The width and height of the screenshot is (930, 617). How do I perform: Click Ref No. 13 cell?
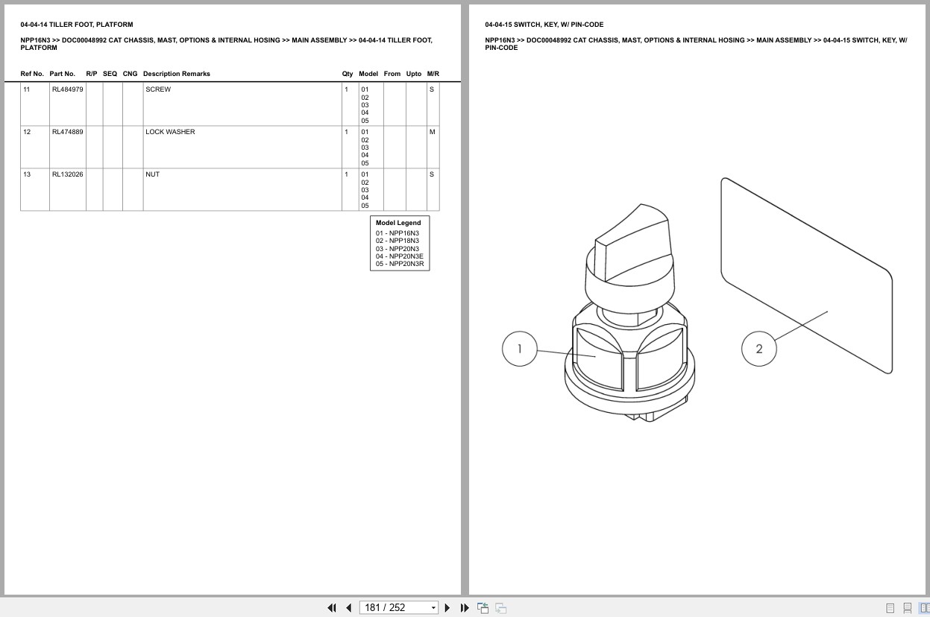pos(35,189)
